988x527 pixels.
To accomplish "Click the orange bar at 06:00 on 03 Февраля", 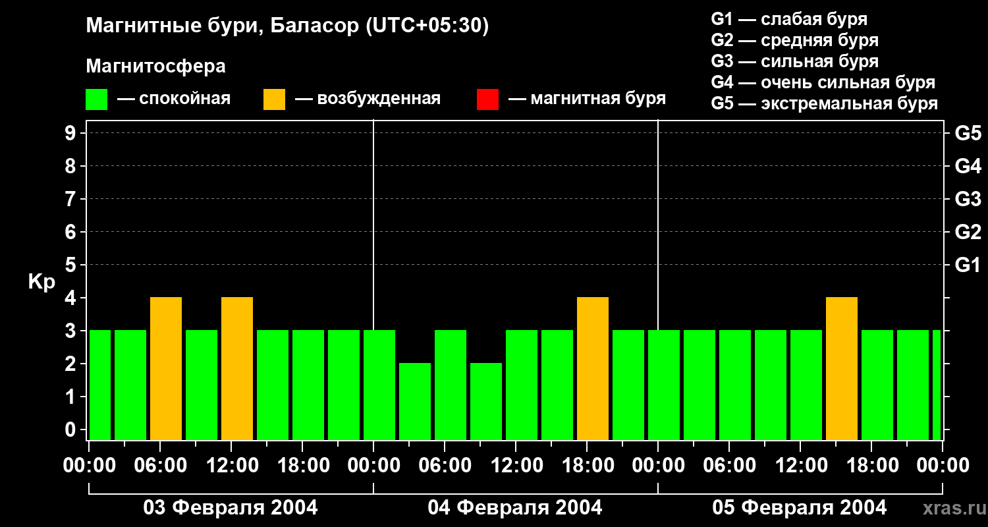I will click(x=166, y=369).
